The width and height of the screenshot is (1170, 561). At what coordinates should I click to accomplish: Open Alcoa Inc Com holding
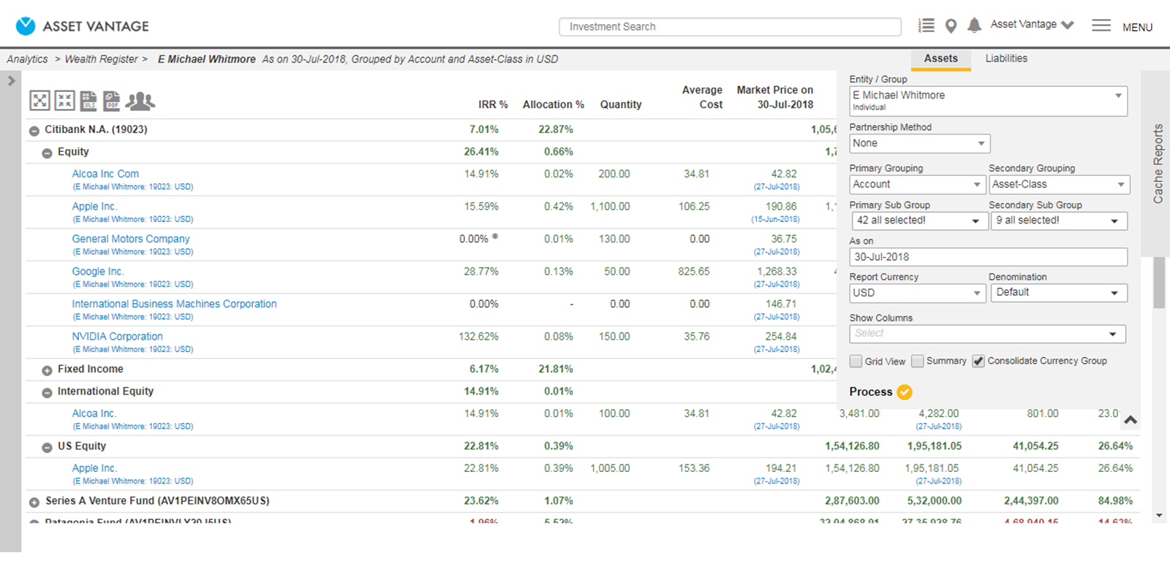click(105, 174)
